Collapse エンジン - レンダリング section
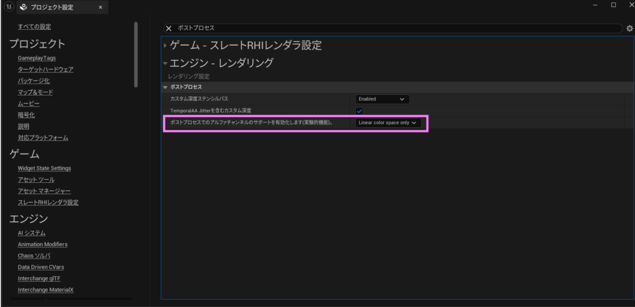The image size is (635, 307). 165,63
